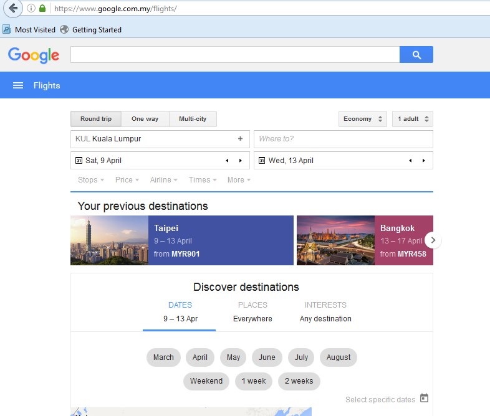Click calendar icon next to Select specific dates
Viewport: 490px width, 416px height.
[424, 398]
